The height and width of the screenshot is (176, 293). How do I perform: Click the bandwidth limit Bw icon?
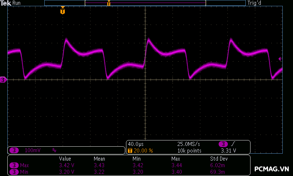[54, 150]
